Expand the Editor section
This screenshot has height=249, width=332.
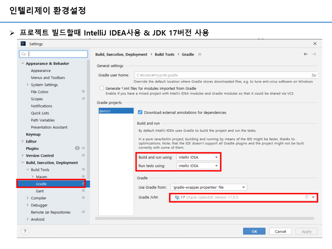pyautogui.click(x=23, y=141)
